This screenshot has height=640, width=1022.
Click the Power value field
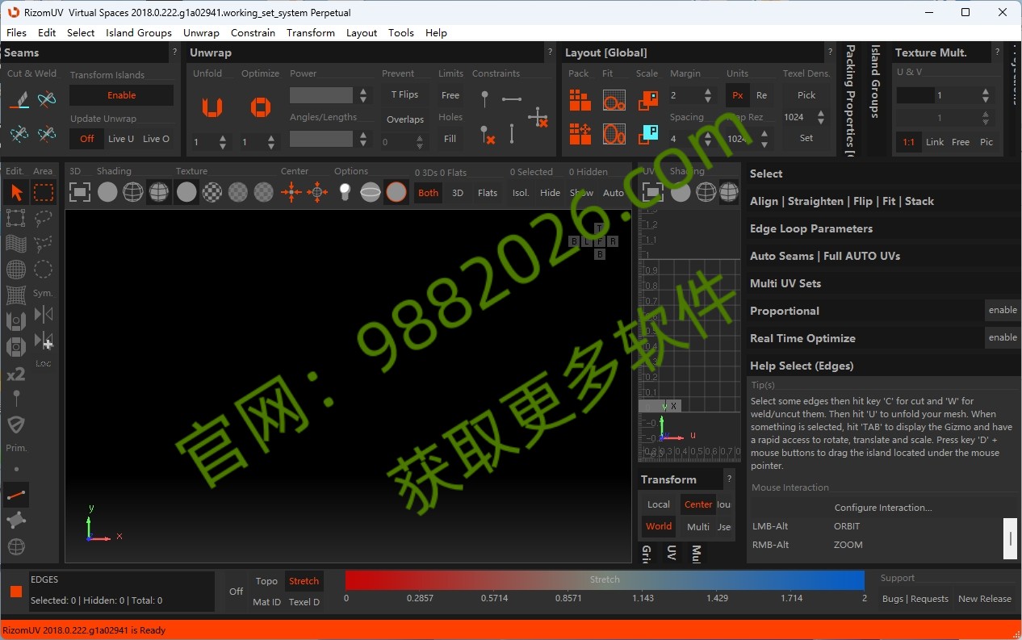coord(321,95)
